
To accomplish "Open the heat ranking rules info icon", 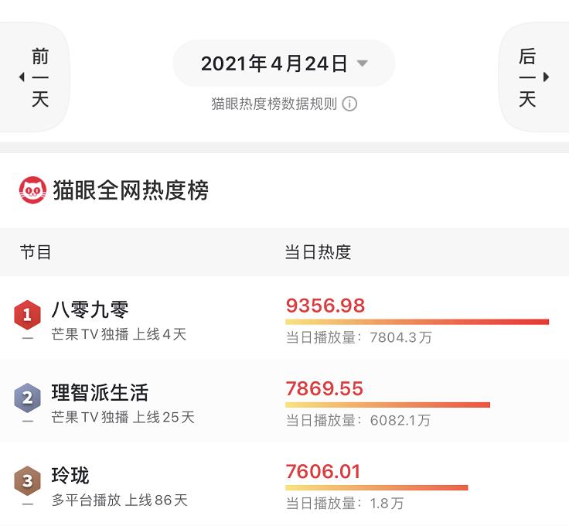I will (350, 104).
